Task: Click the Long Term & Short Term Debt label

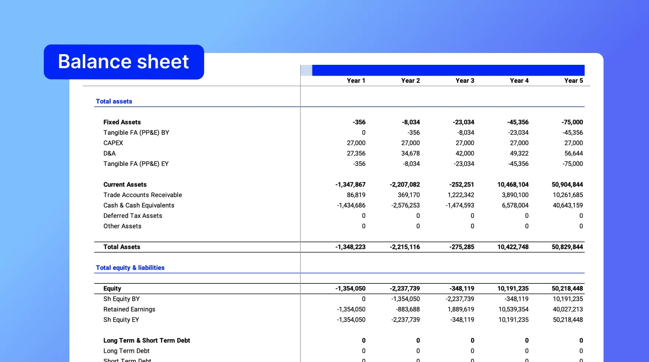Action: pyautogui.click(x=147, y=341)
